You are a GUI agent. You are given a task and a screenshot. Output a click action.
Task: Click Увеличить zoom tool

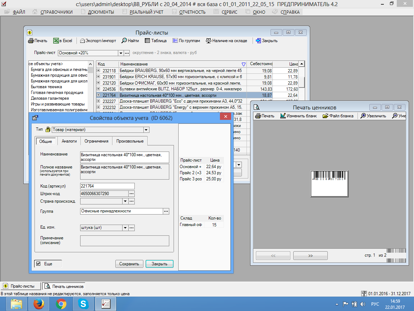click(x=373, y=116)
